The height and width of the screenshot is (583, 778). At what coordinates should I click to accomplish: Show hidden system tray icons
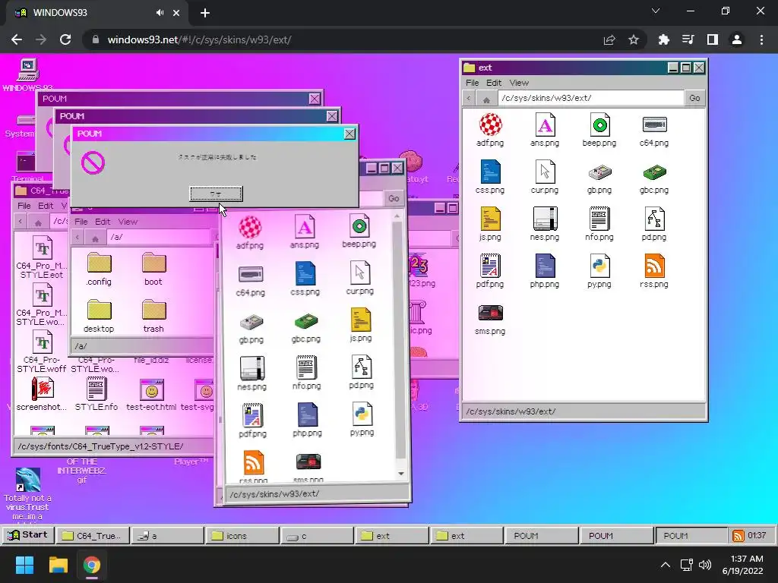tap(666, 565)
